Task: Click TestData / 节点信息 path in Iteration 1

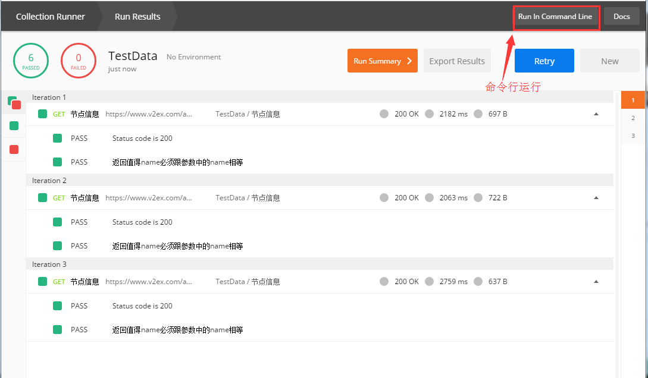Action: tap(248, 114)
